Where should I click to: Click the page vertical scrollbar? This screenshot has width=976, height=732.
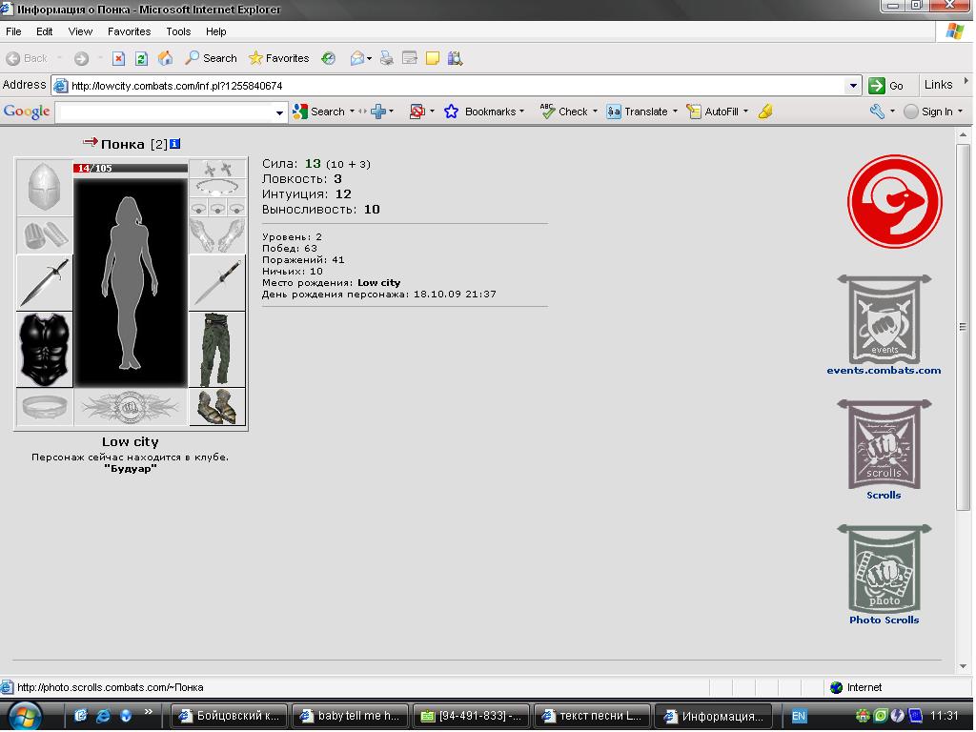click(963, 327)
